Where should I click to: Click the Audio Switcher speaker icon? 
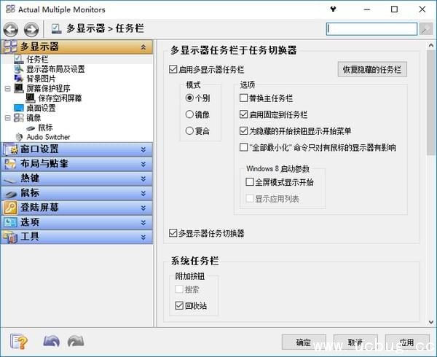19,137
